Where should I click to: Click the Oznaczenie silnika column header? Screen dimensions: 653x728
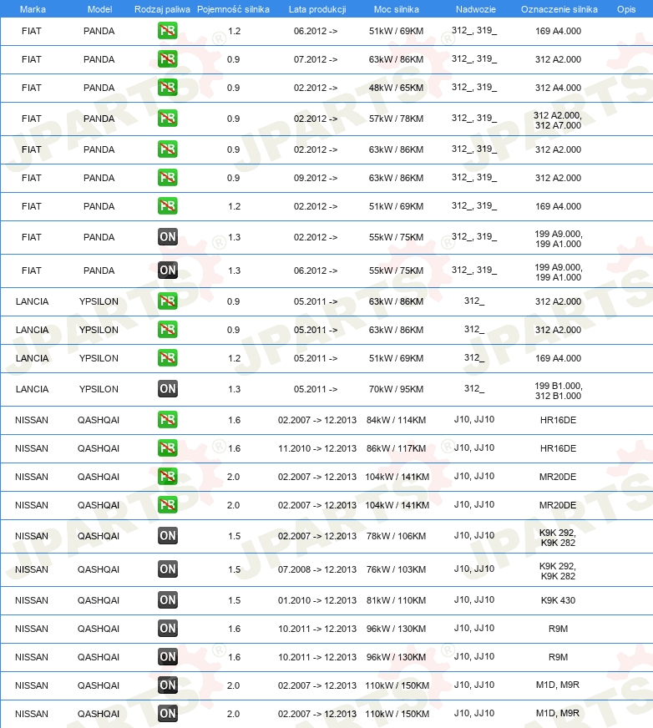pyautogui.click(x=559, y=9)
